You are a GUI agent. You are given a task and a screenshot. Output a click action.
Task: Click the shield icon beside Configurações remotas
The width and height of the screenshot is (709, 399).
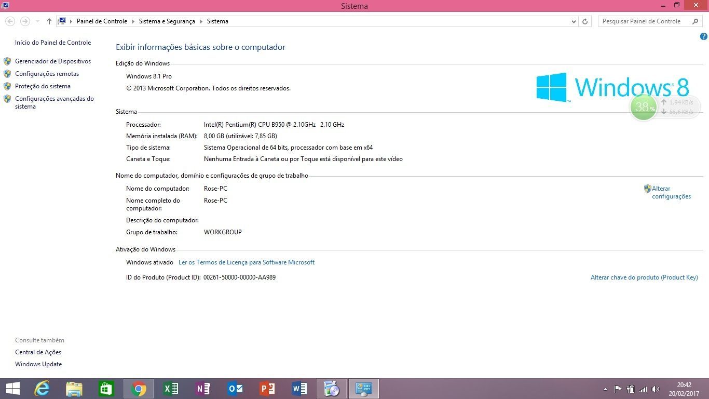tap(7, 74)
